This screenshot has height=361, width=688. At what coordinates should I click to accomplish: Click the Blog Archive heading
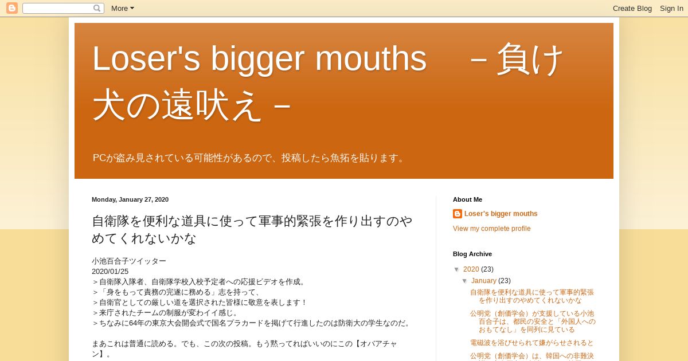pyautogui.click(x=472, y=254)
